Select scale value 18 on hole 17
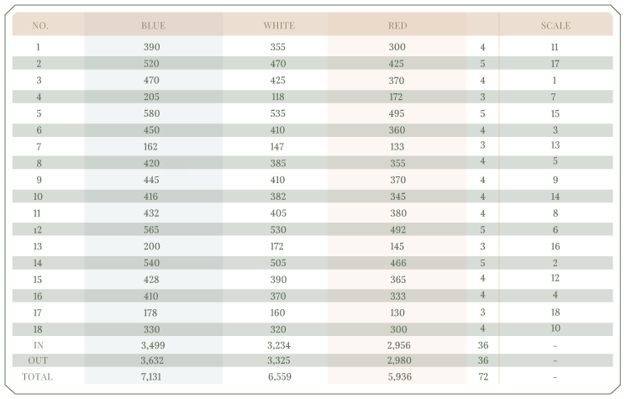The height and width of the screenshot is (399, 626). (x=555, y=312)
